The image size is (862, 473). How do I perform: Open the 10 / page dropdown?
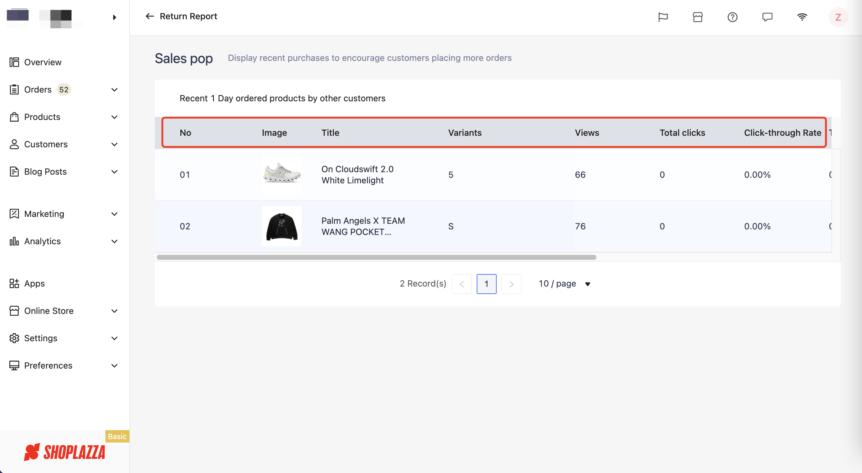(564, 284)
